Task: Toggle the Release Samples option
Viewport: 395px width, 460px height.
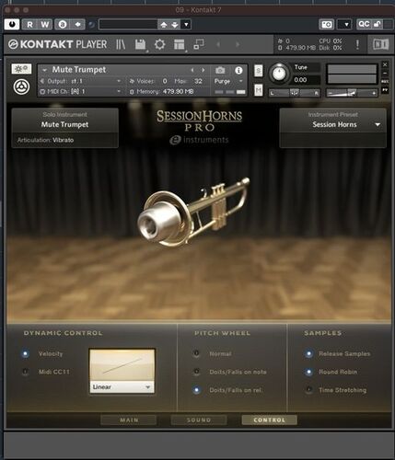Action: click(308, 353)
